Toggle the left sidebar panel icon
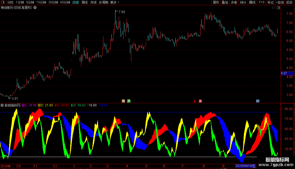The width and height of the screenshot is (295, 169). pyautogui.click(x=3, y=2)
